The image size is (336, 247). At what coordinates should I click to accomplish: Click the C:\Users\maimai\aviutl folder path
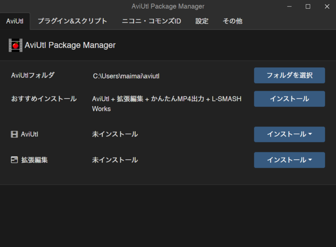[126, 76]
